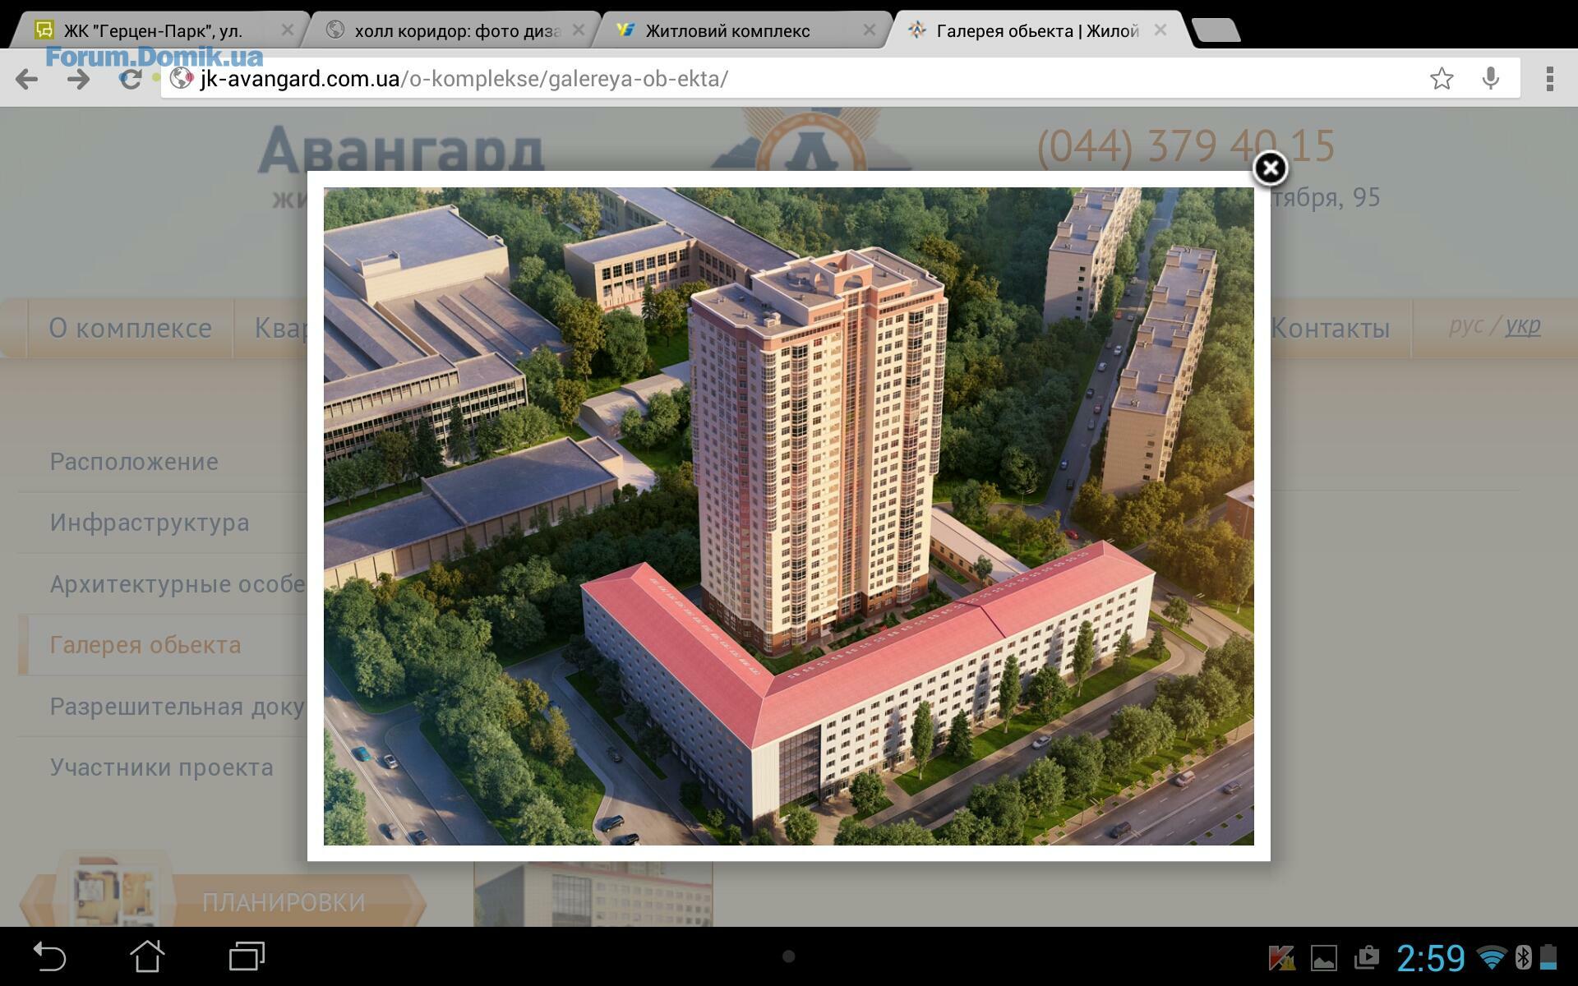Close the холл коридор tab
Viewport: 1578px width, 986px height.
click(x=579, y=30)
